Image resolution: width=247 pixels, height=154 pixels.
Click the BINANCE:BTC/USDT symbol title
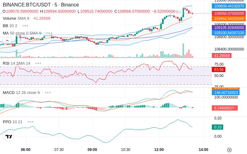[x=41, y=5]
